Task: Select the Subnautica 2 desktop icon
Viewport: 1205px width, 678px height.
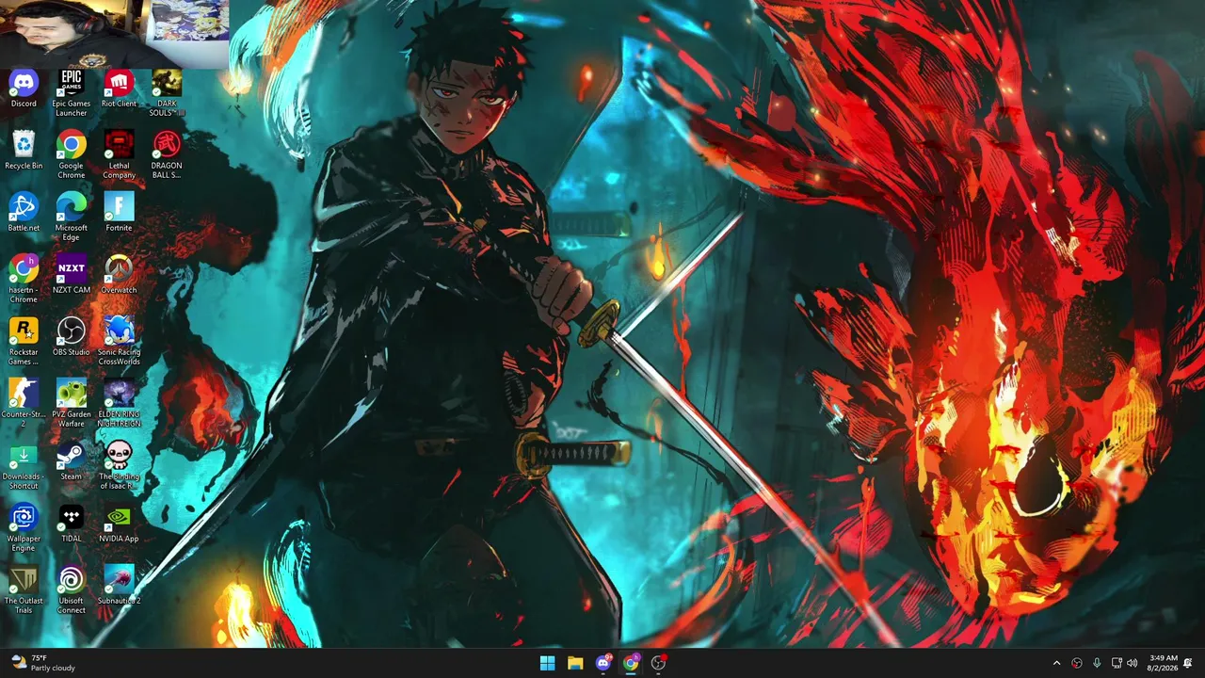Action: coord(119,587)
